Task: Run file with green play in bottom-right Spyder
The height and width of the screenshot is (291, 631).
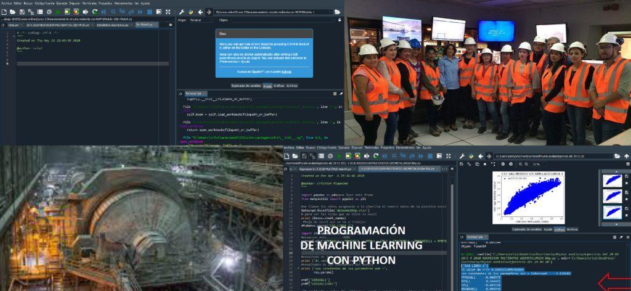Action: click(x=340, y=156)
